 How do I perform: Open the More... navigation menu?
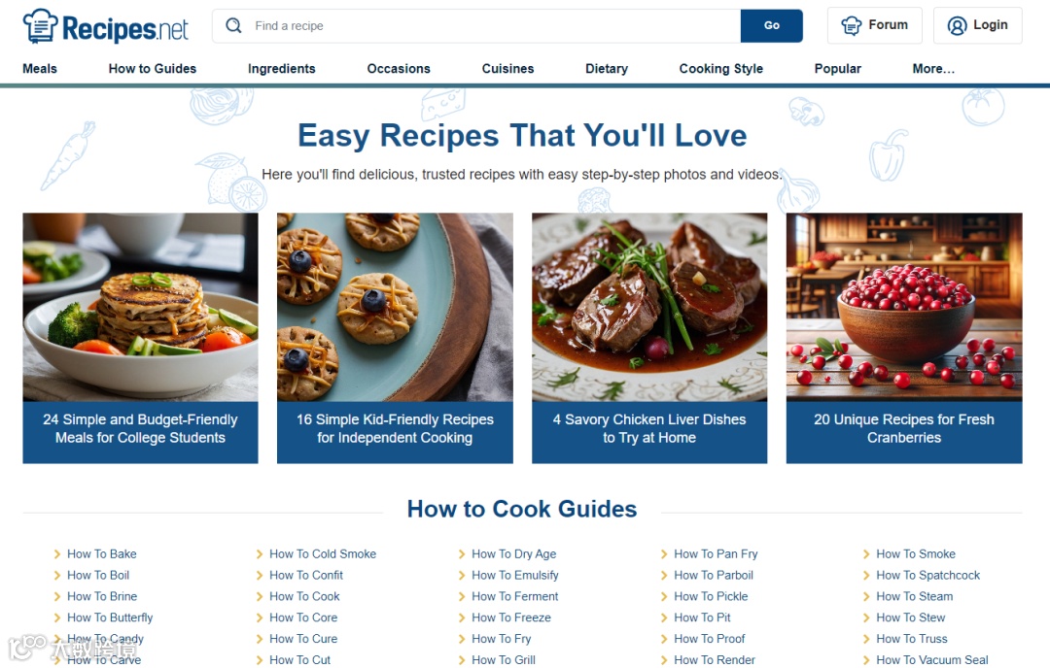pyautogui.click(x=933, y=68)
